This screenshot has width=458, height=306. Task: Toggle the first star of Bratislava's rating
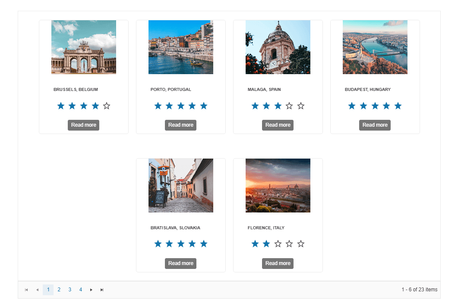(158, 244)
